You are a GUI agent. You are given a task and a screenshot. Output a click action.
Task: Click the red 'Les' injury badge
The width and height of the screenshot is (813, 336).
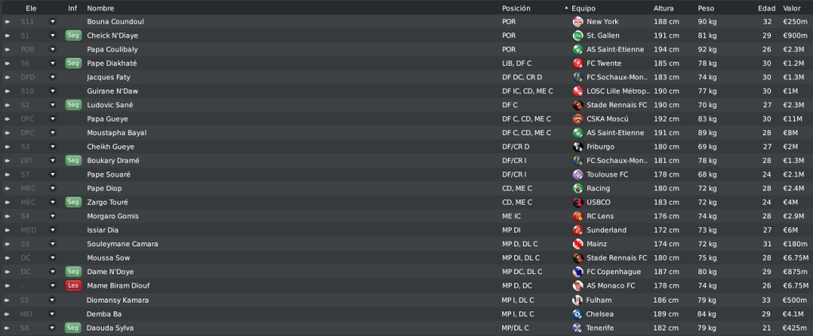73,286
